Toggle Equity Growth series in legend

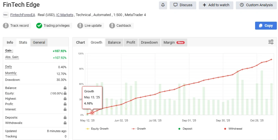click(x=97, y=129)
